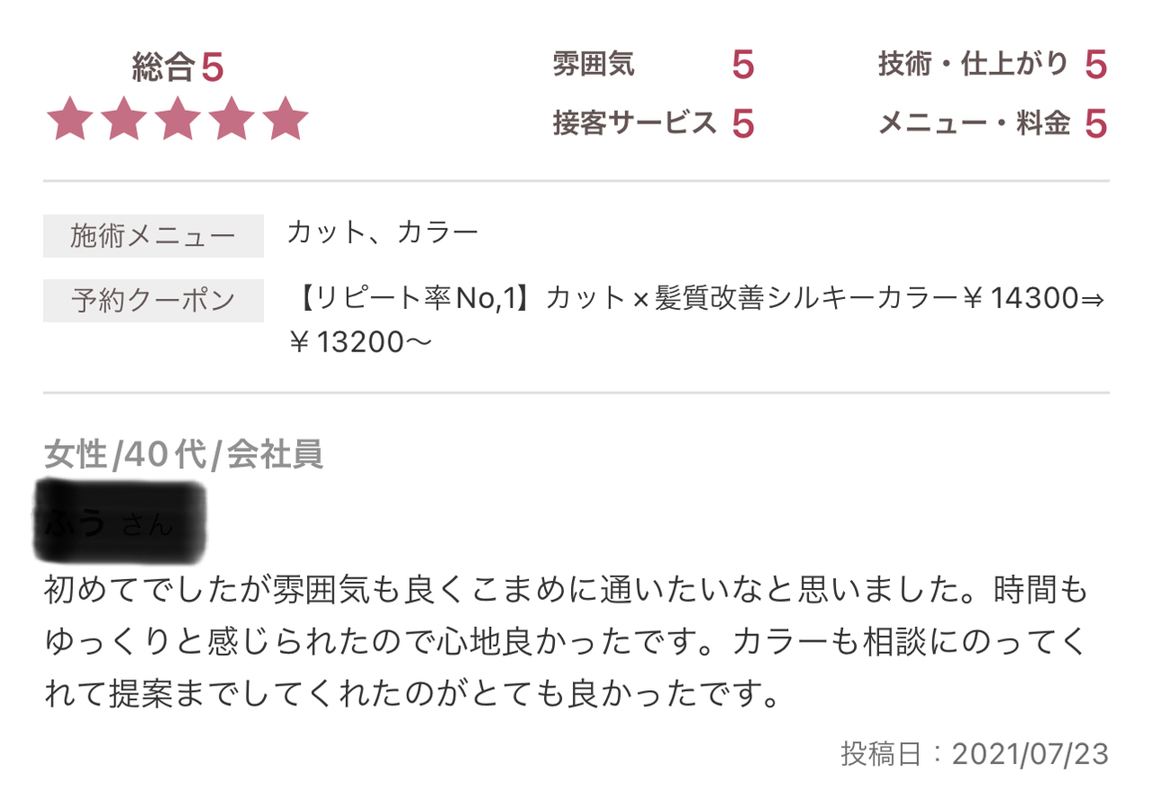
Task: Select the 予約クーポン gray label
Action: [153, 301]
